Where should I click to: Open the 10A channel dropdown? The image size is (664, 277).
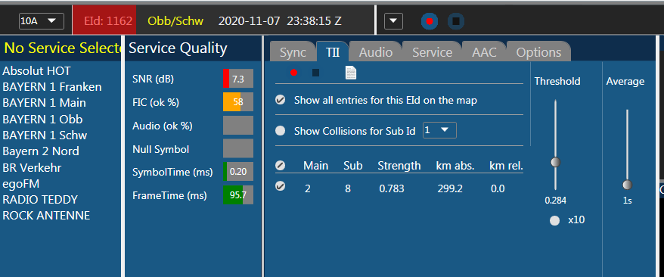tap(42, 21)
